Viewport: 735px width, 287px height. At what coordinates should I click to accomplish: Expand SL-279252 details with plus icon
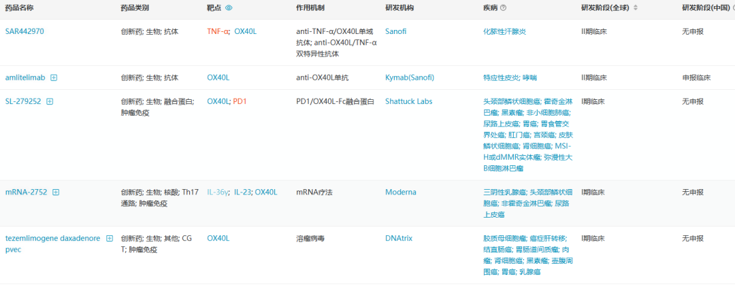coord(50,101)
